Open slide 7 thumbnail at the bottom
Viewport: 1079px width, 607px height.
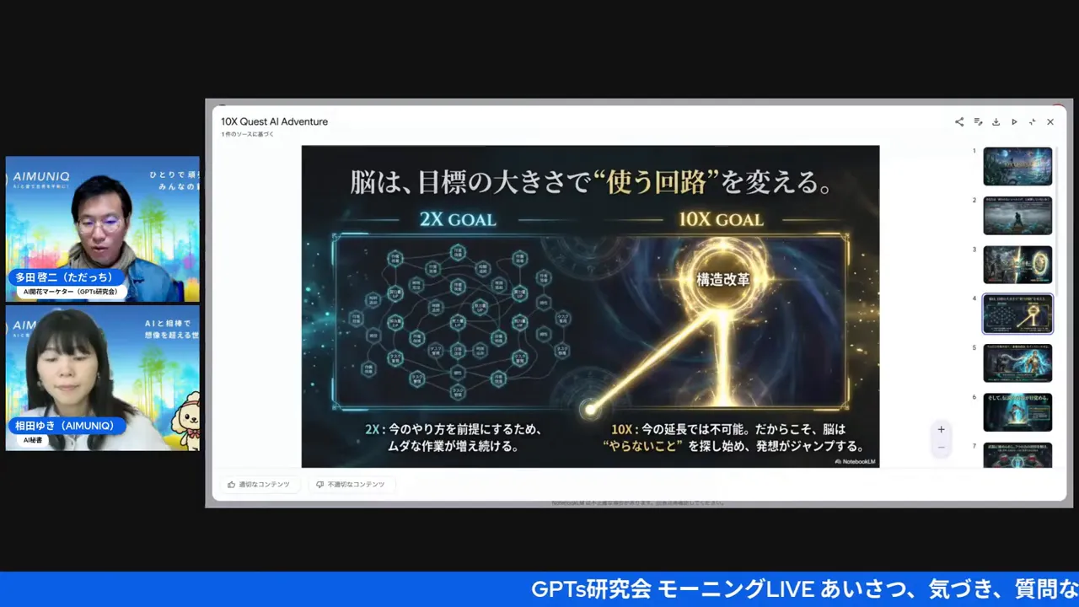[x=1017, y=455]
